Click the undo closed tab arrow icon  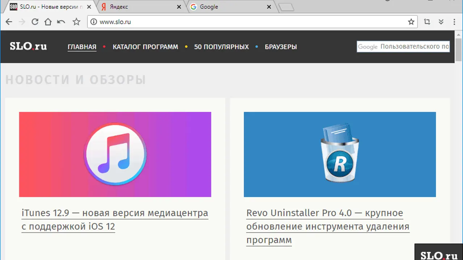61,22
